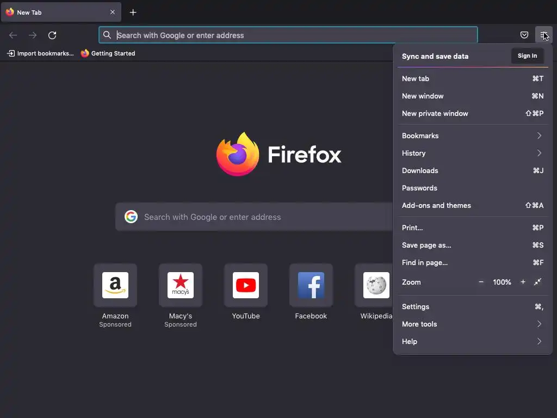Choose Print... from the menu
Screen dimensions: 557x418
(x=473, y=228)
